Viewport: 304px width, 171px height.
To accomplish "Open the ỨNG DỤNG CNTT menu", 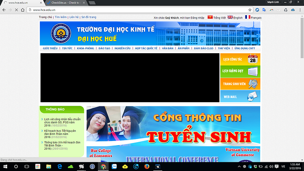I will click(x=245, y=48).
